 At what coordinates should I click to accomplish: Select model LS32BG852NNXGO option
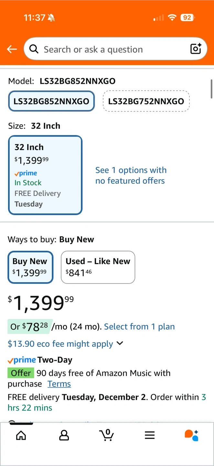click(51, 101)
